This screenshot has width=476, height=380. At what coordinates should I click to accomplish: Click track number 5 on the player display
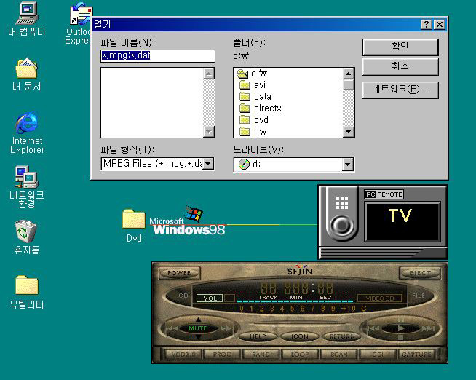coord(292,309)
